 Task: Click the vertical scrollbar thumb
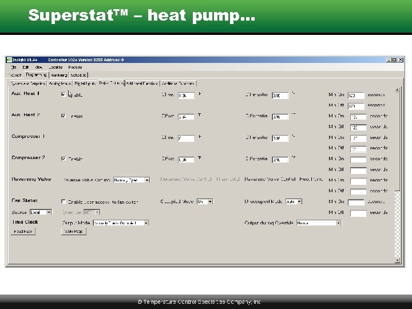coord(397,142)
